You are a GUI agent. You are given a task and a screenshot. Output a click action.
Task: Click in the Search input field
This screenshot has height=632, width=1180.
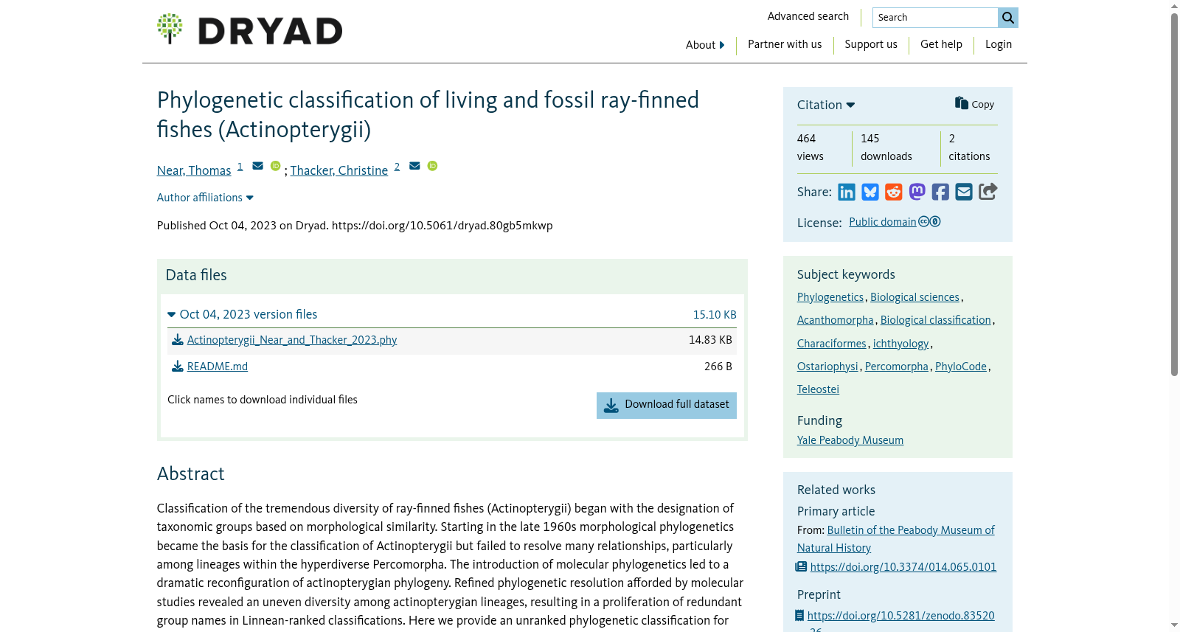pos(935,18)
